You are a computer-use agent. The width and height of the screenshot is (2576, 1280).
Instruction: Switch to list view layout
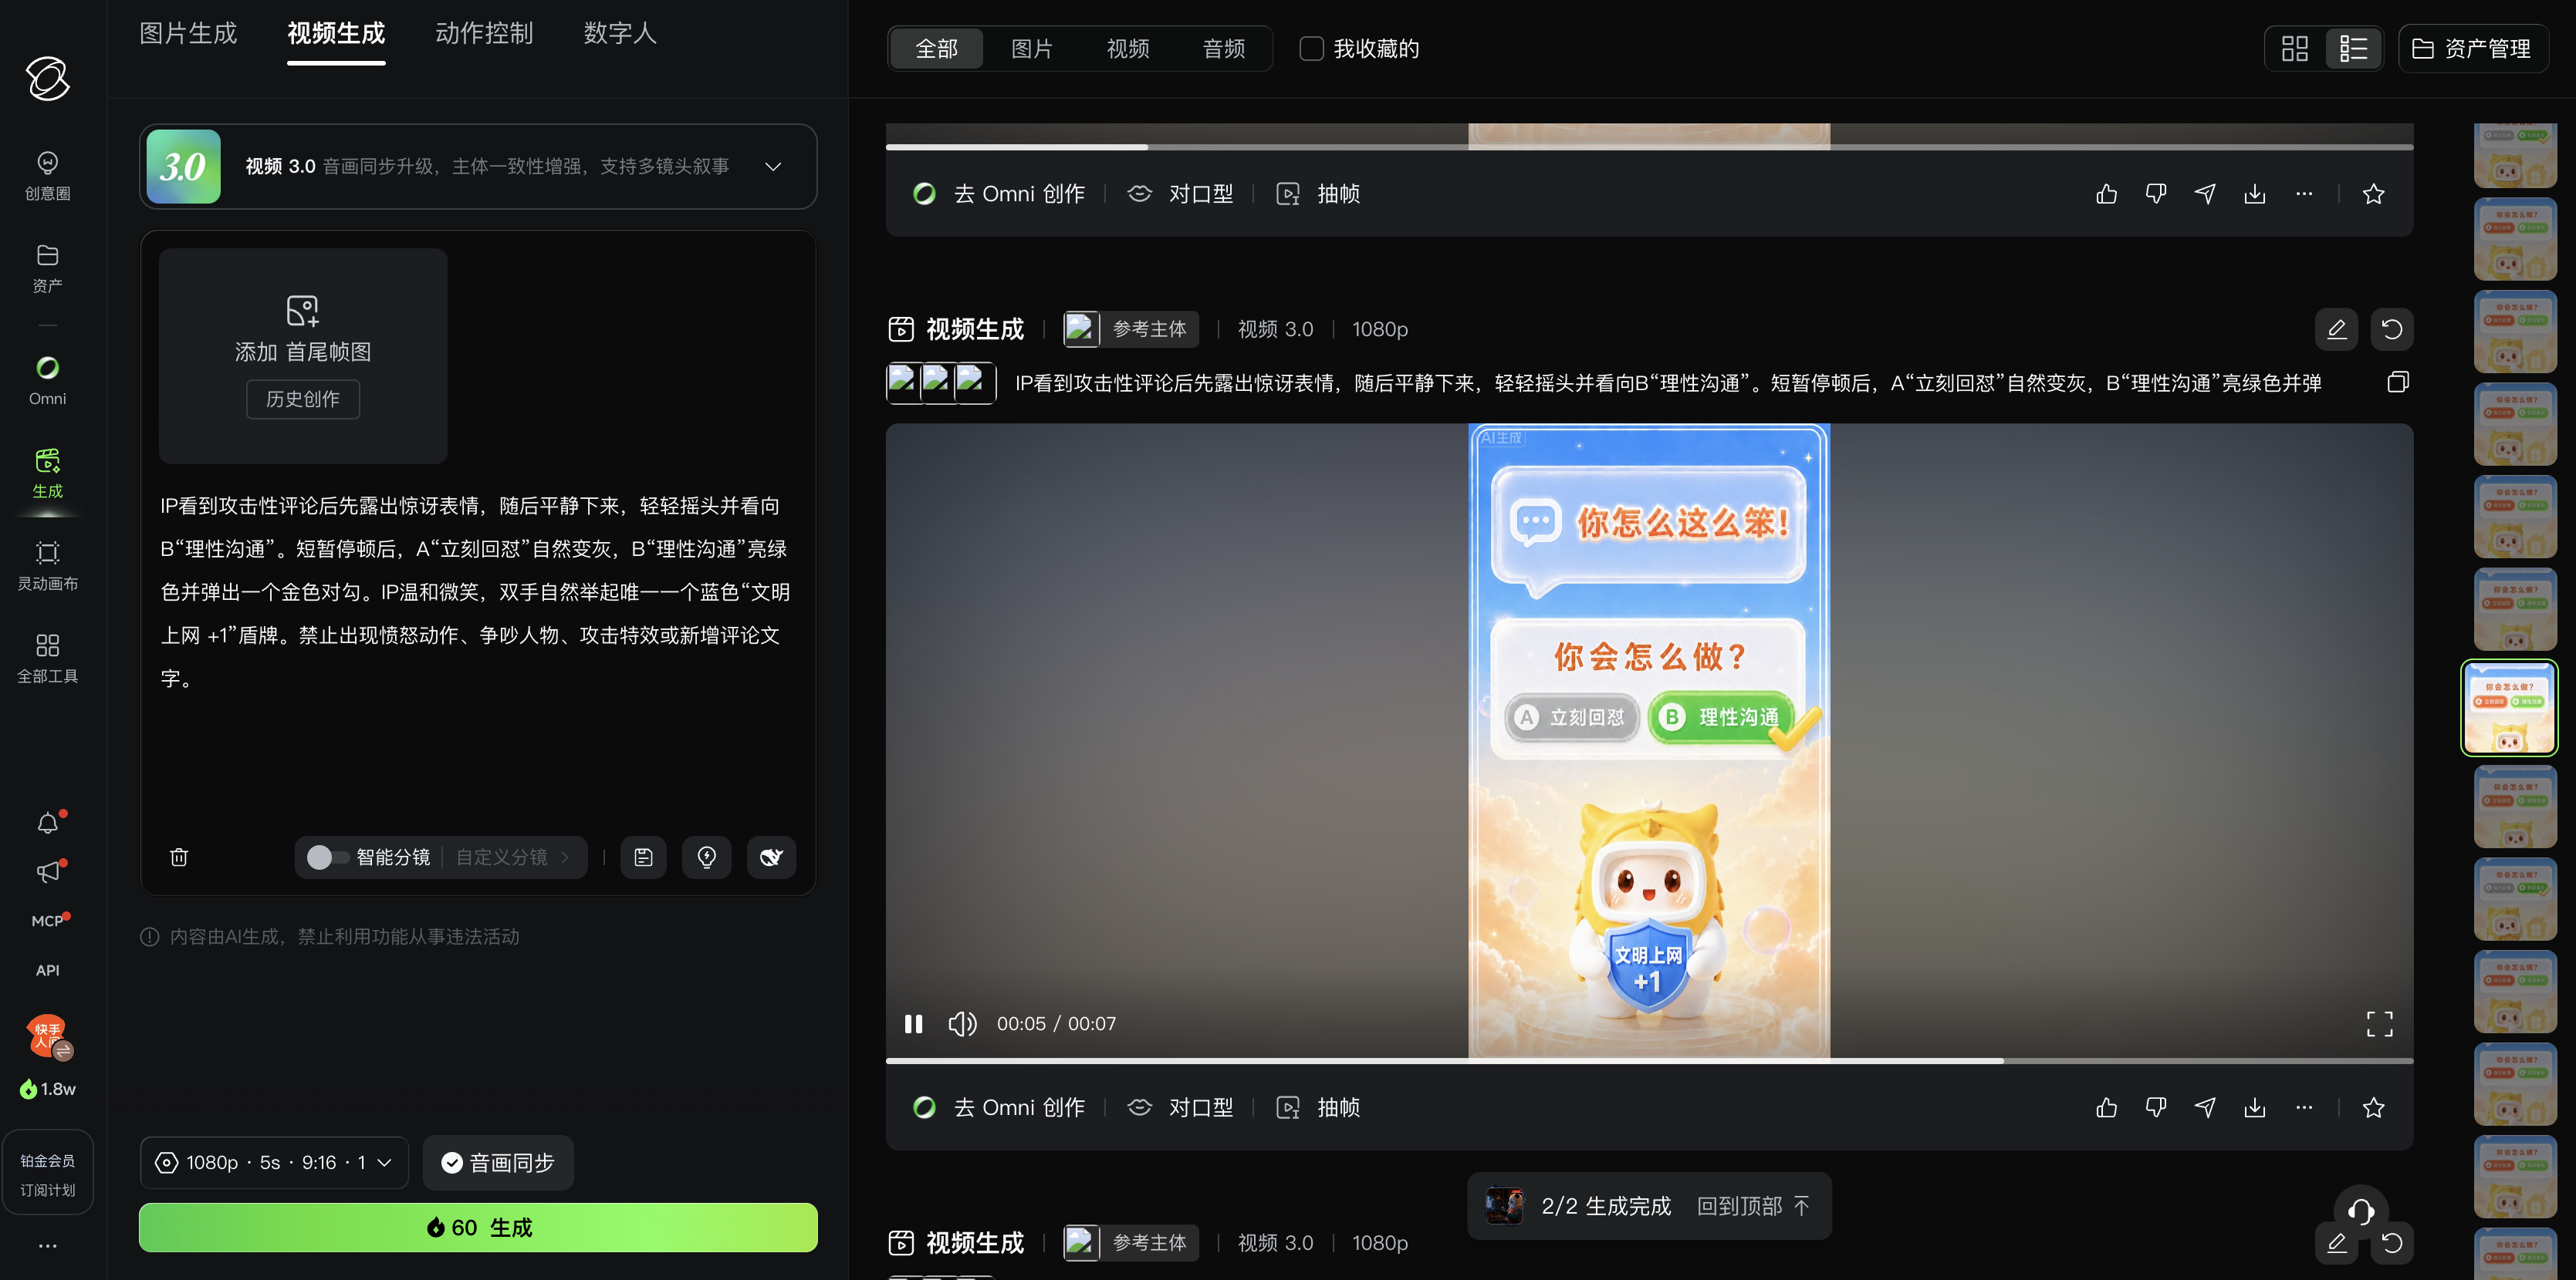pyautogui.click(x=2353, y=48)
